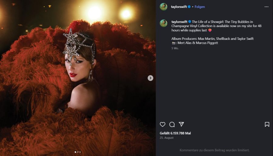Screen dimensions: 273x156
Task: Jump to the third carousel indicator dot
Action: 80,152
